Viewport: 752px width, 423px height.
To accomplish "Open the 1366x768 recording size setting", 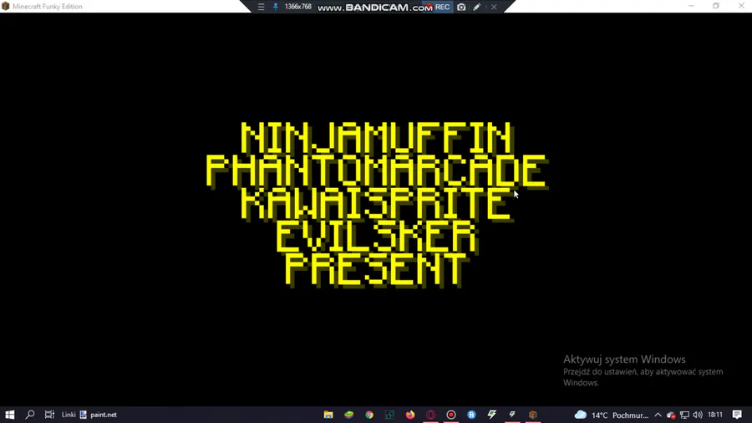I will 297,7.
